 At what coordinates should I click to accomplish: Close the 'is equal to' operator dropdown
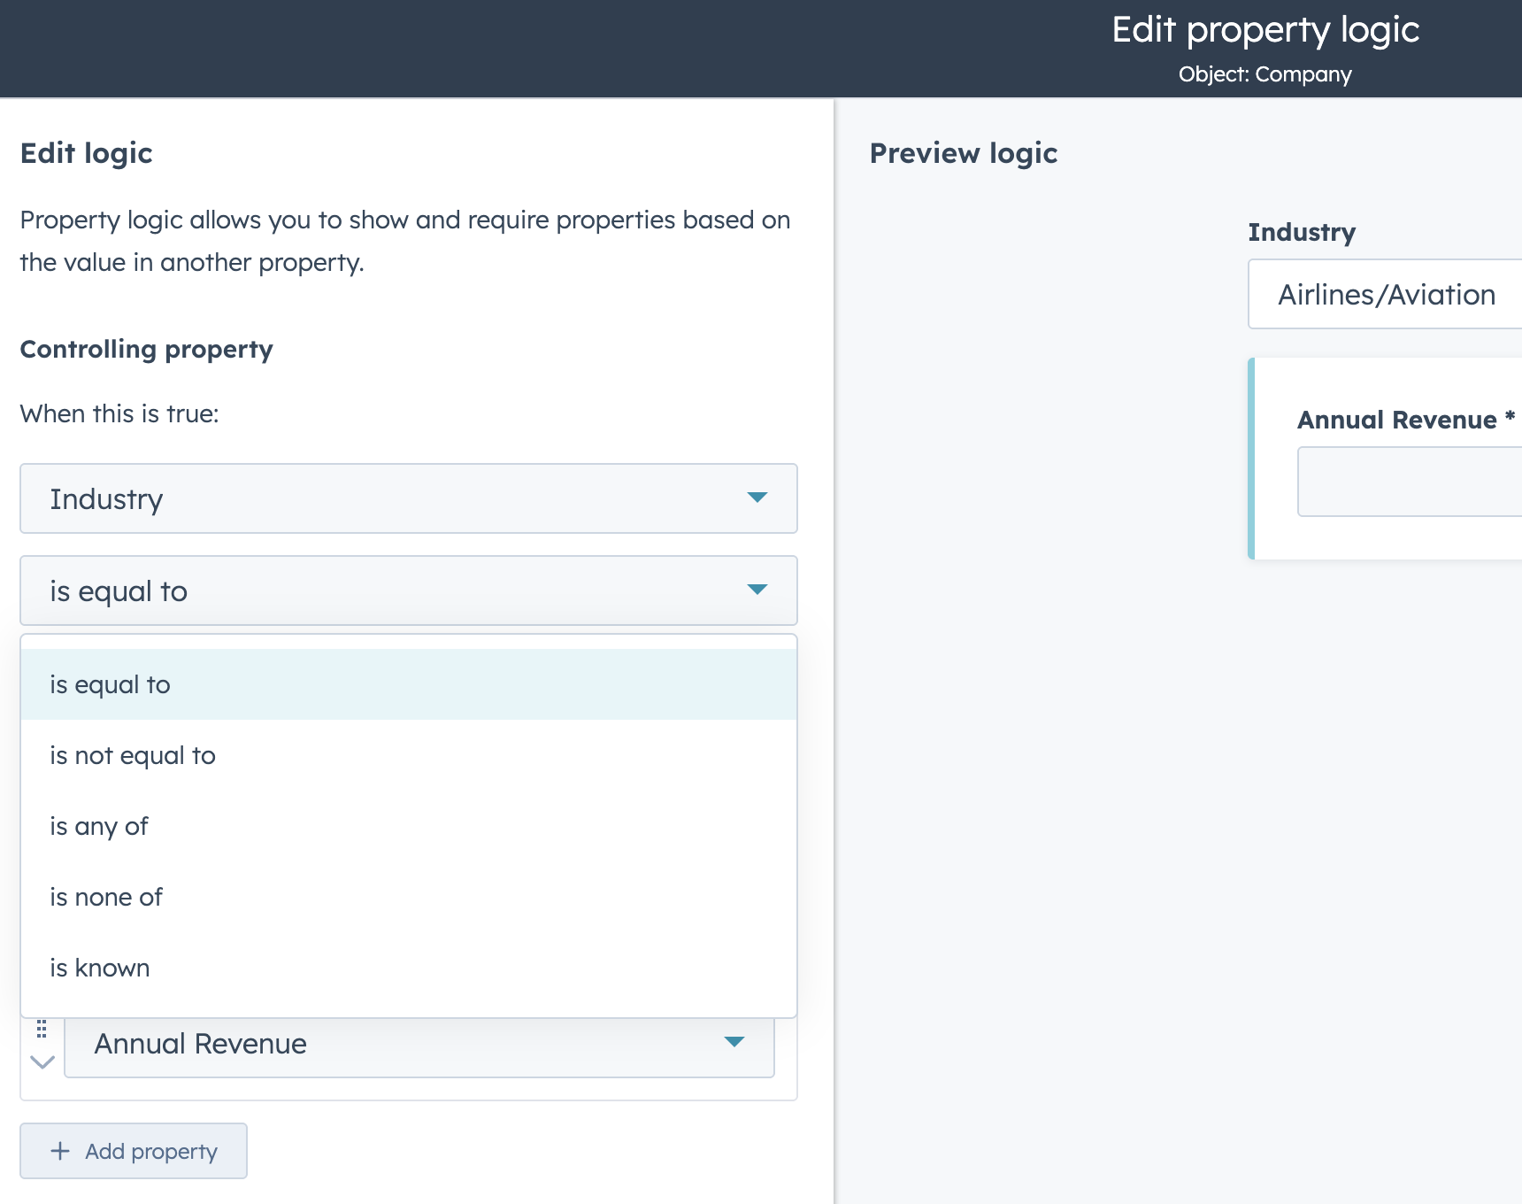click(x=408, y=590)
